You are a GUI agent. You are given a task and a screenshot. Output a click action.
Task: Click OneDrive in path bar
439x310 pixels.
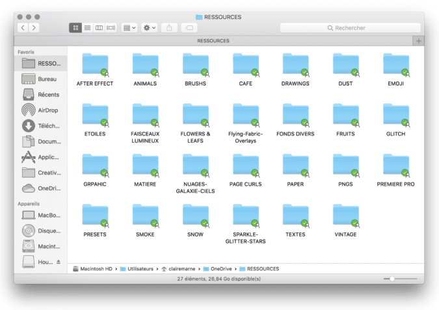(217, 269)
